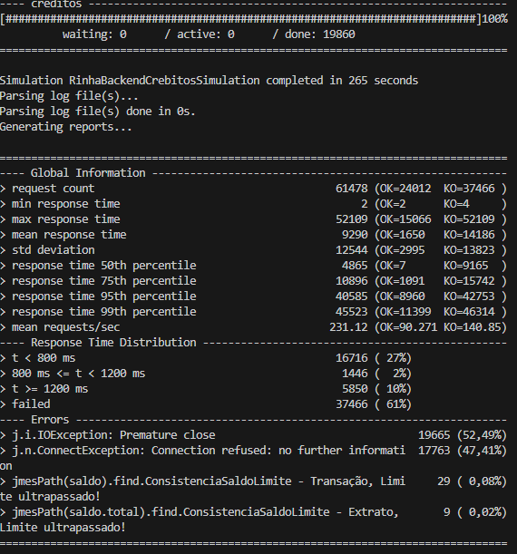Click the 95th percentile value 40585
This screenshot has width=517, height=554.
point(352,296)
